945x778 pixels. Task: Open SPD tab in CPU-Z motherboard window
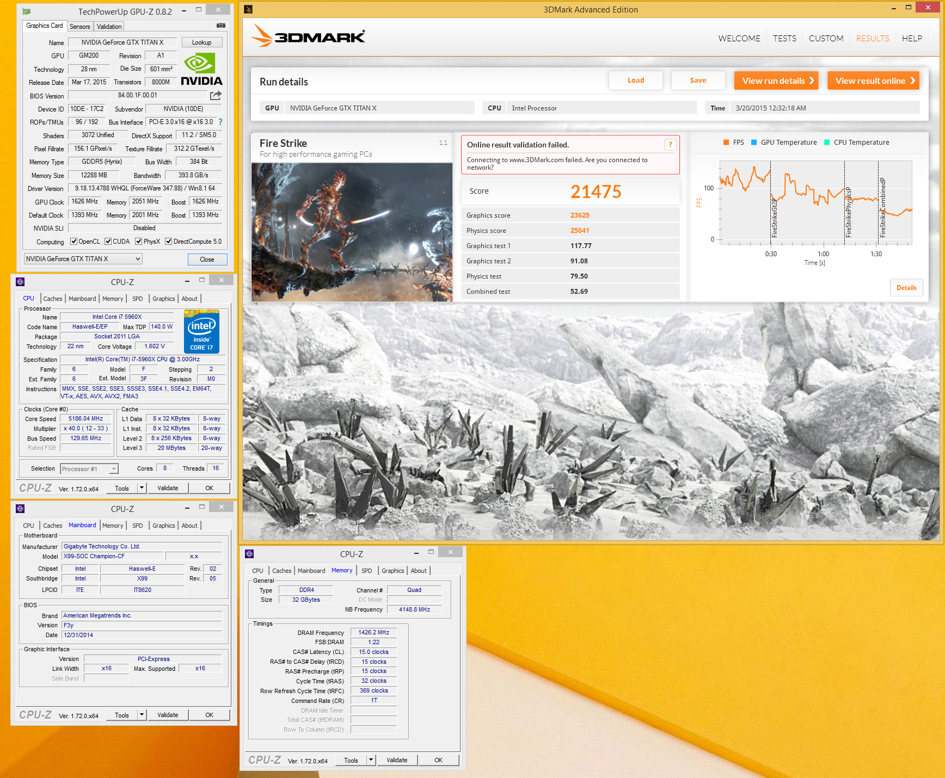tap(138, 526)
